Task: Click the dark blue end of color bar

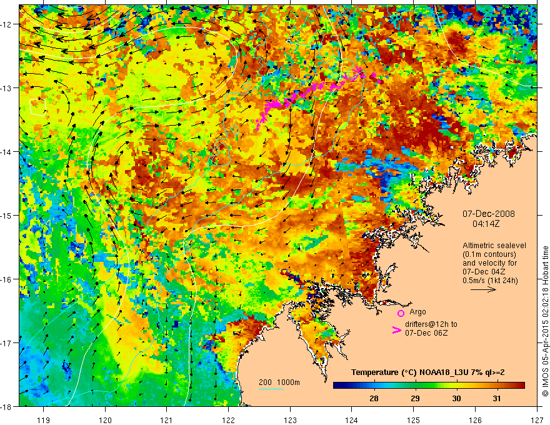Action: 339,386
